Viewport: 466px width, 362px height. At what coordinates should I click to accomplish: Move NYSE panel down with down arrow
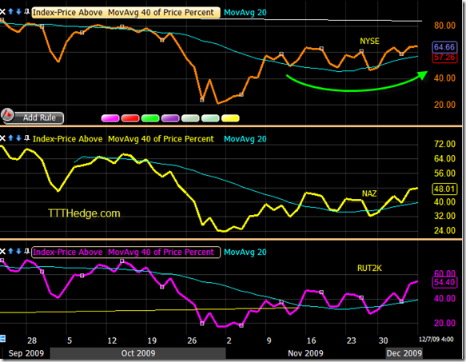click(18, 12)
